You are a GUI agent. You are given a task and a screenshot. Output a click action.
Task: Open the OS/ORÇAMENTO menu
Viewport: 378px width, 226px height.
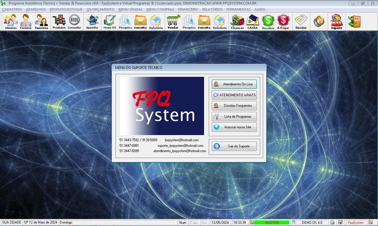point(101,9)
